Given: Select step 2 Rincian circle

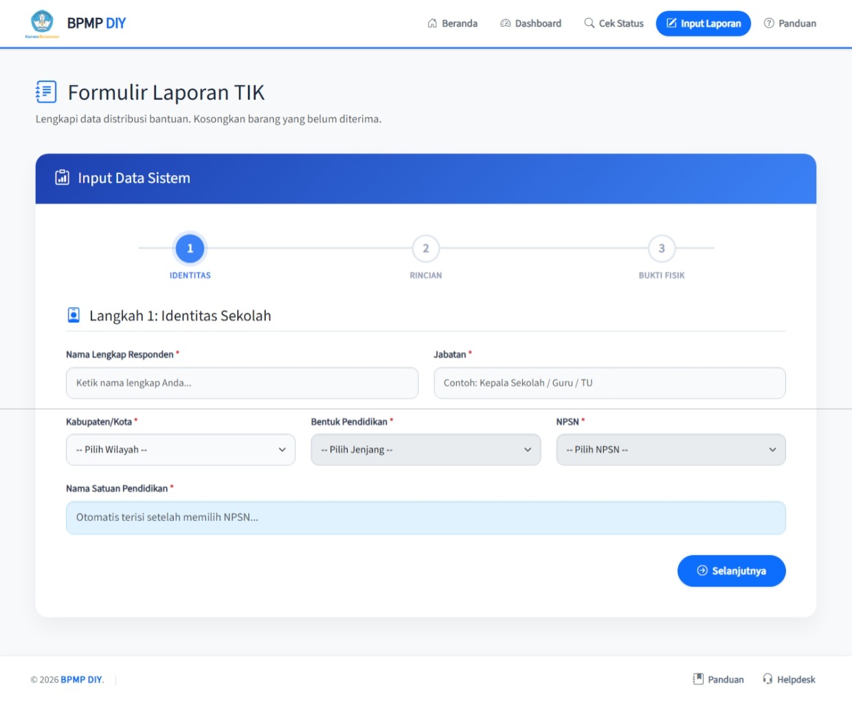Looking at the screenshot, I should pyautogui.click(x=426, y=248).
